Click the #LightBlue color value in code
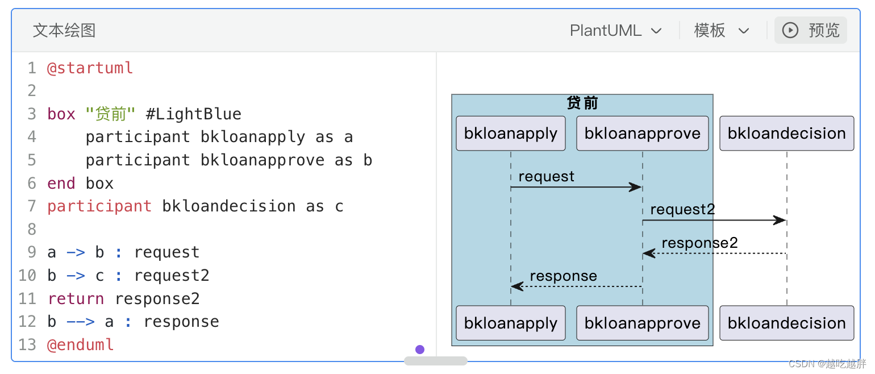 point(194,114)
